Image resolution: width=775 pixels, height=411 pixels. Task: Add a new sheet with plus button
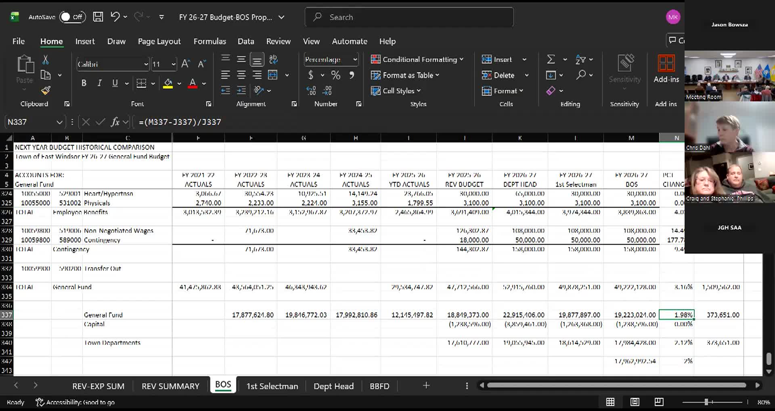426,386
